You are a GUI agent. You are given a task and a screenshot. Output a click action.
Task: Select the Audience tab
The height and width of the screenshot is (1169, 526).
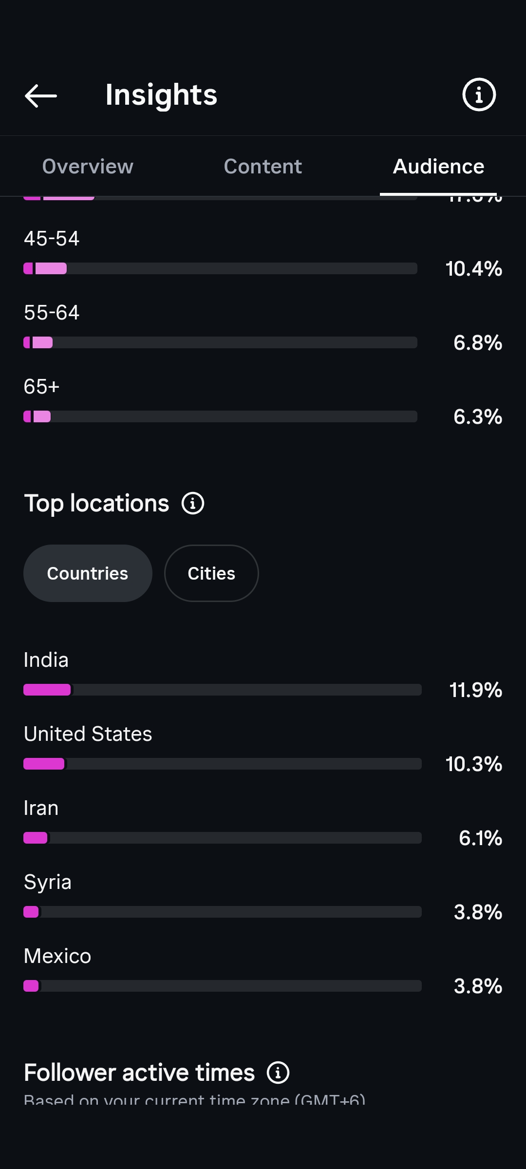438,167
